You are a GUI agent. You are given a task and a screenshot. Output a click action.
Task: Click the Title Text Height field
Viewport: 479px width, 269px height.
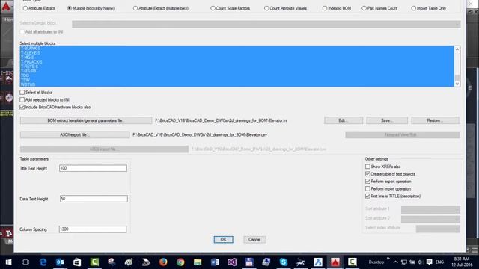(93, 168)
